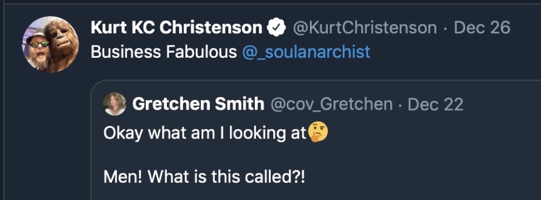Screen dimensions: 541x200
Task: Follow the @_soulanarchist mention link
Action: point(306,52)
